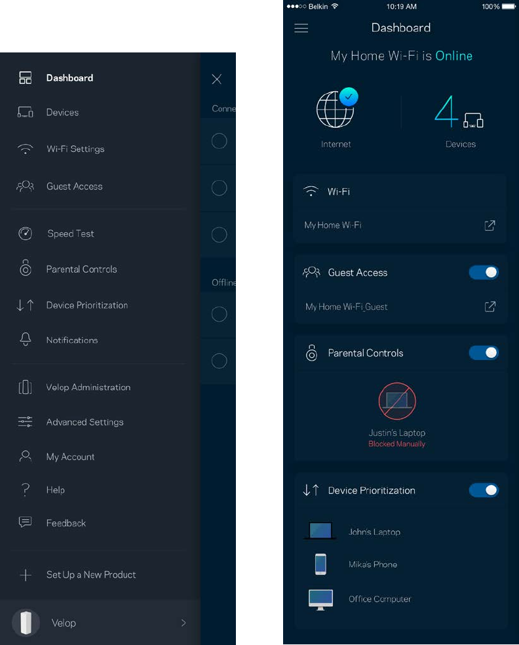Share My Home Wi-Fi using share icon
The width and height of the screenshot is (519, 645).
tap(490, 225)
